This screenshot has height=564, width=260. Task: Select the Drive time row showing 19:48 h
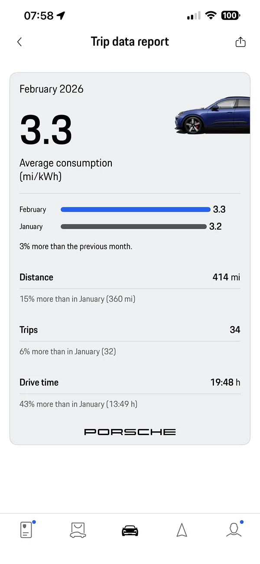point(130,382)
